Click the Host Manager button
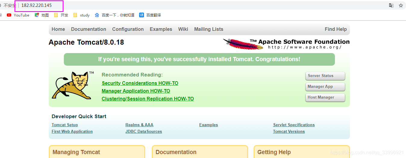This screenshot has width=406, height=158. [x=325, y=97]
